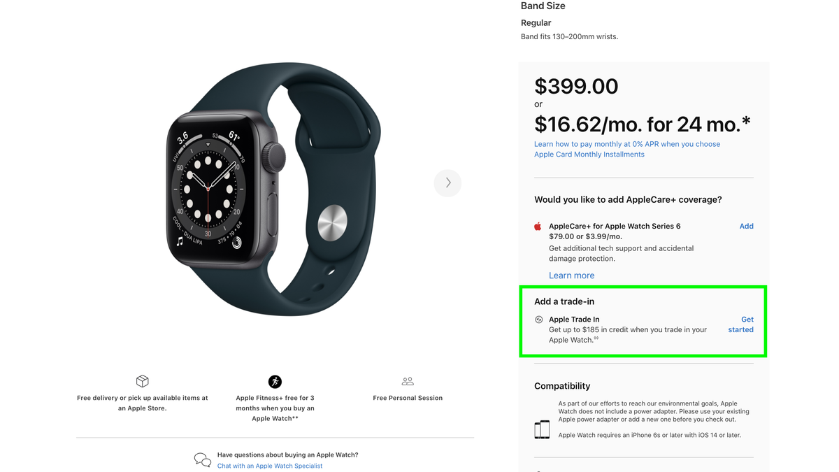Open Learn more about AppleCare+ coverage
The image size is (839, 472).
[x=571, y=275]
